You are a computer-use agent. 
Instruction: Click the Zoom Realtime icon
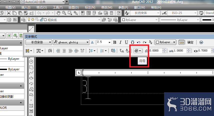point(64,13)
